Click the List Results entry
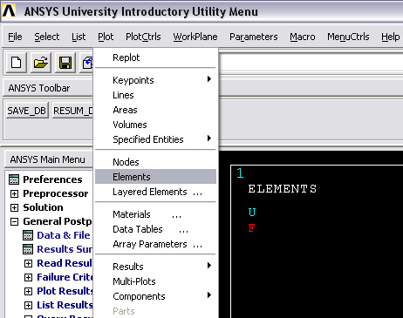 point(65,305)
